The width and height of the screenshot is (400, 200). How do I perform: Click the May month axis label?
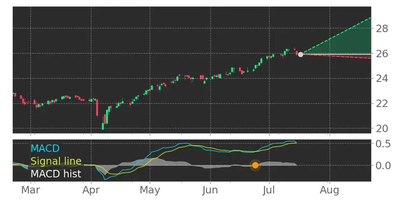pyautogui.click(x=150, y=190)
